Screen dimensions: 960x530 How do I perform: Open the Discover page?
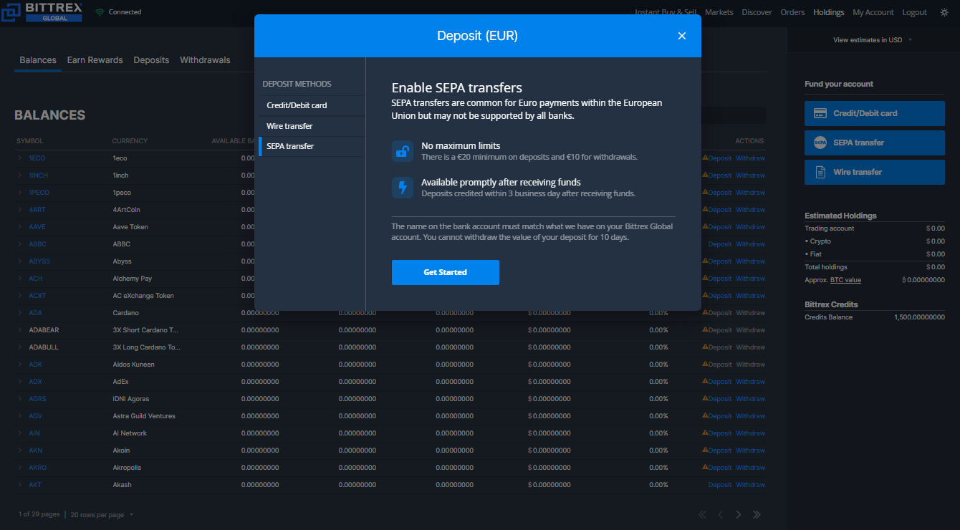coord(757,12)
